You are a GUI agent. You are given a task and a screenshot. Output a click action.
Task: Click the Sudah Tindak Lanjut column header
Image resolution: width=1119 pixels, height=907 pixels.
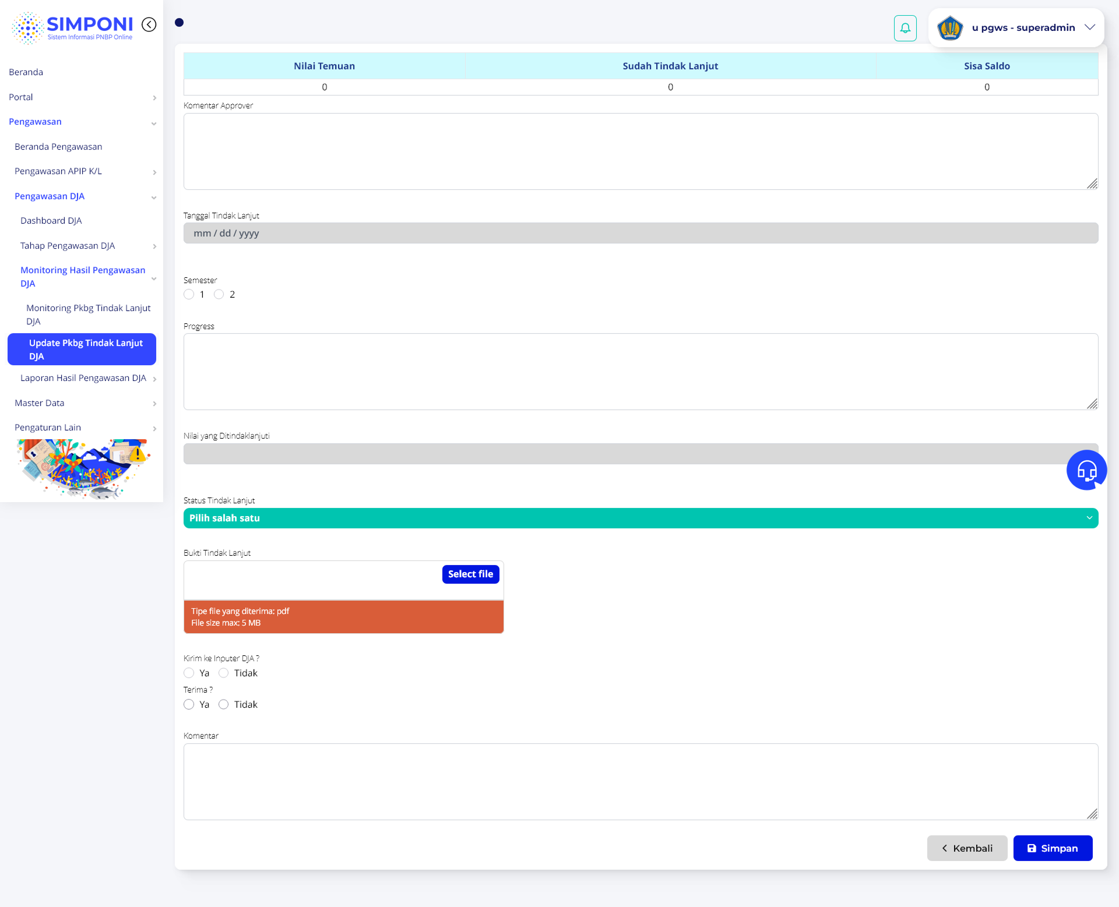click(670, 66)
